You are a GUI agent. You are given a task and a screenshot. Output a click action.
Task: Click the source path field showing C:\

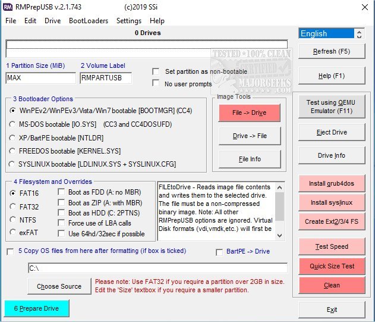tap(157, 268)
